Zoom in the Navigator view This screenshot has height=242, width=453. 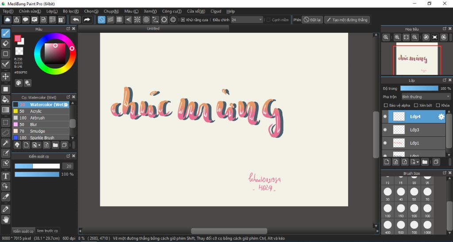pos(397,37)
